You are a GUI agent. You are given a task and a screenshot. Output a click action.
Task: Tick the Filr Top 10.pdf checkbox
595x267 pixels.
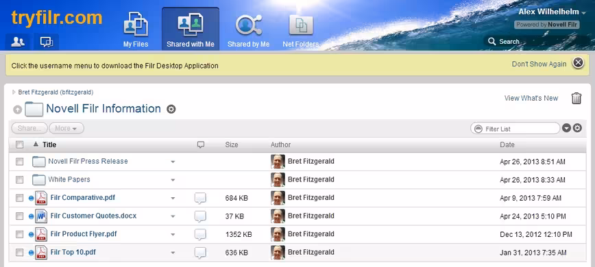coord(19,253)
